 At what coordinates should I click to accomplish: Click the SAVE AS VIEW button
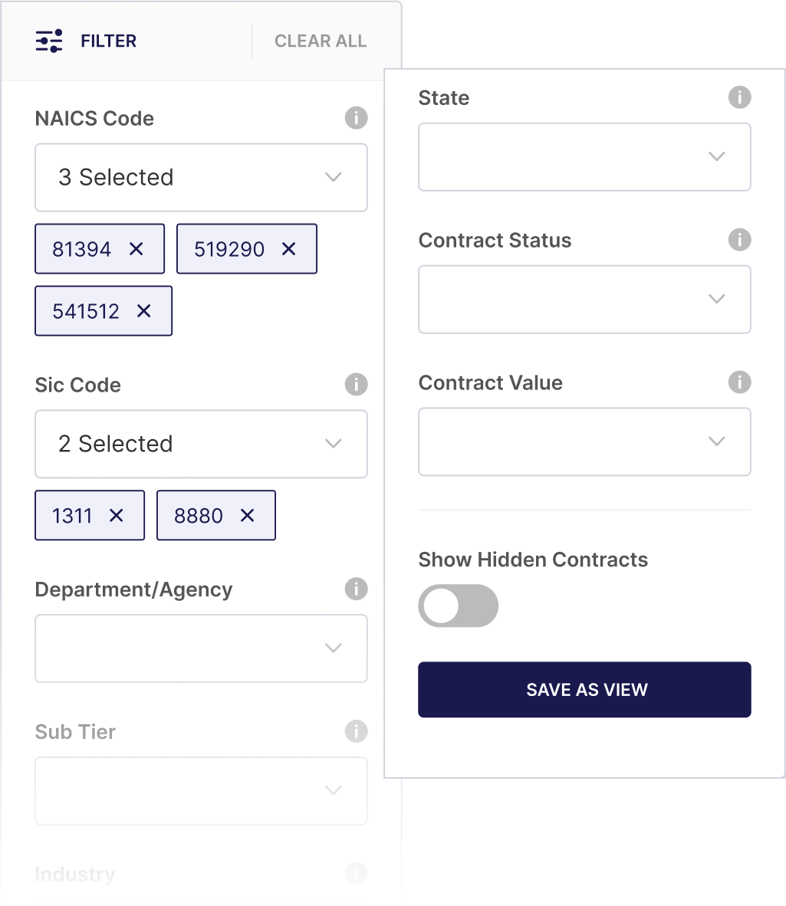pyautogui.click(x=584, y=689)
